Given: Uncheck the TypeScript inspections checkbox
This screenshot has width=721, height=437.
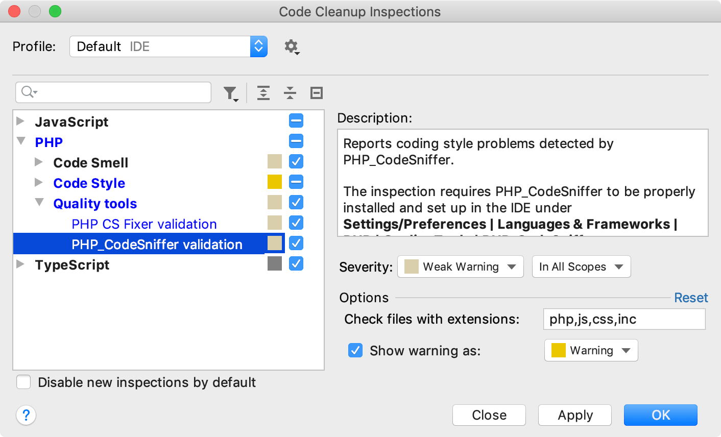Looking at the screenshot, I should [296, 263].
